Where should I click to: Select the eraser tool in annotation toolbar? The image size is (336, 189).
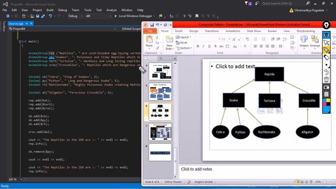click(x=326, y=57)
